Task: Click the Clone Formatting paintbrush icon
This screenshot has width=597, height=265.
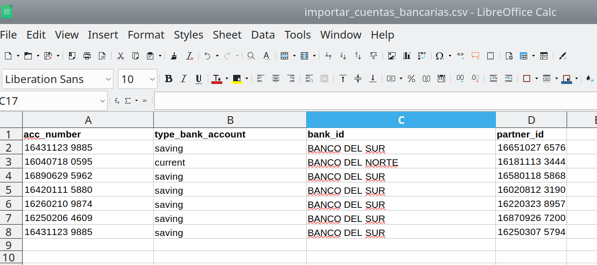Action: pos(174,56)
